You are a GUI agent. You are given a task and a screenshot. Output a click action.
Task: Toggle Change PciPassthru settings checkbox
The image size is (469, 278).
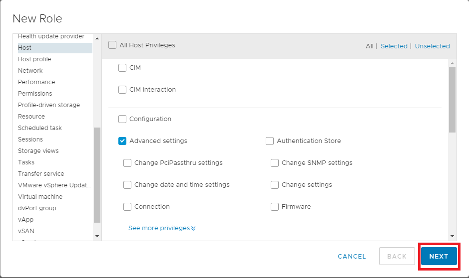pos(127,163)
